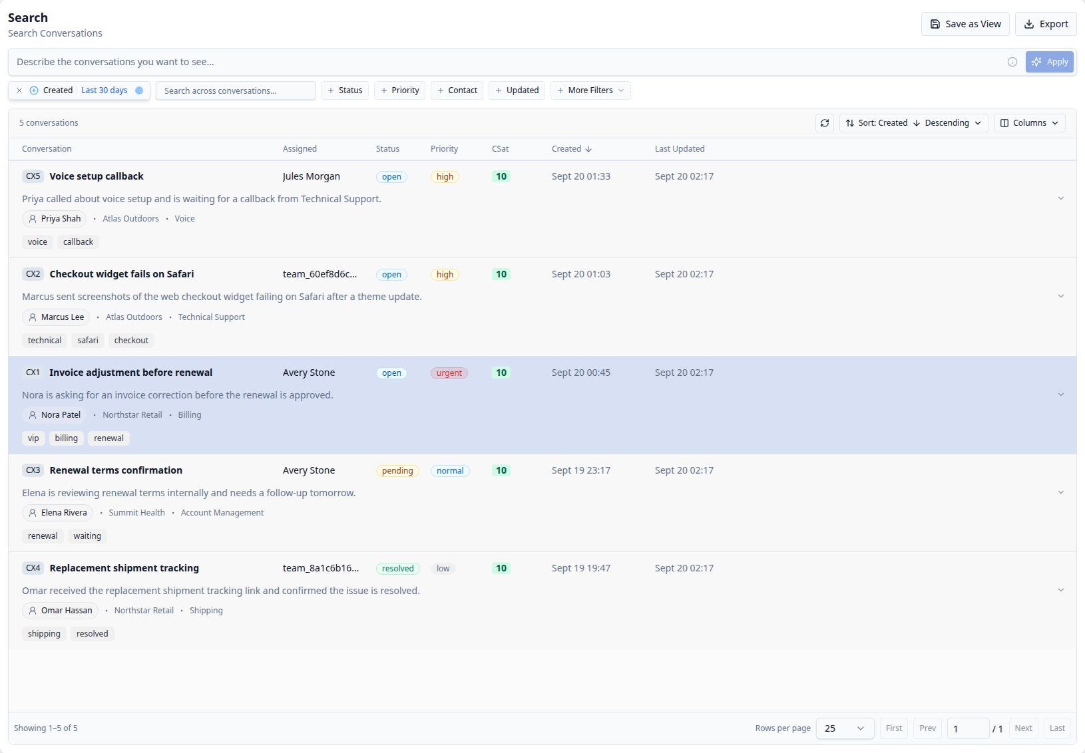Click the info icon in the describe field
This screenshot has width=1085, height=753.
pyautogui.click(x=1012, y=62)
